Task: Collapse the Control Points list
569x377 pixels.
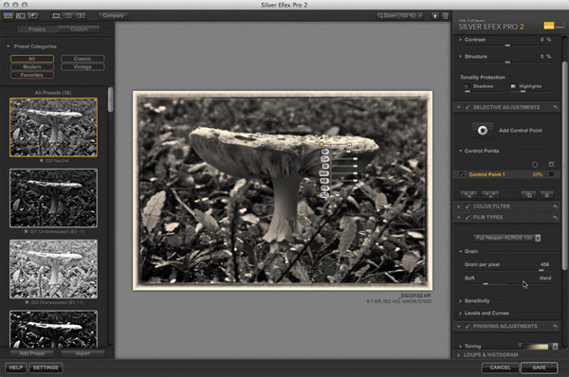Action: [461, 151]
